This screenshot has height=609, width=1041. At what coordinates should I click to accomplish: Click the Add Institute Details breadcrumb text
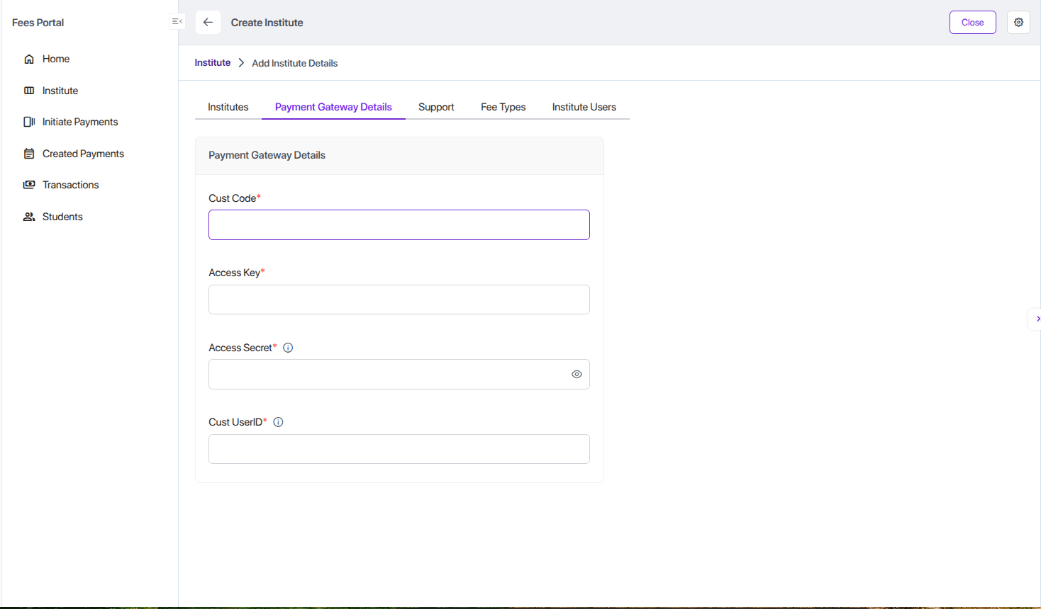[x=295, y=63]
